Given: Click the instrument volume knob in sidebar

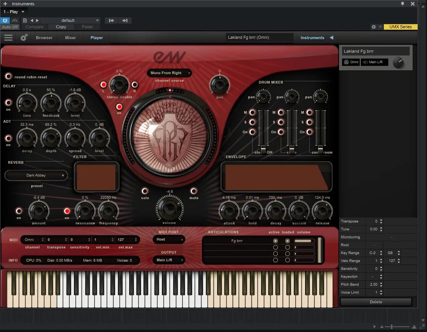Looking at the screenshot, I should 398,62.
